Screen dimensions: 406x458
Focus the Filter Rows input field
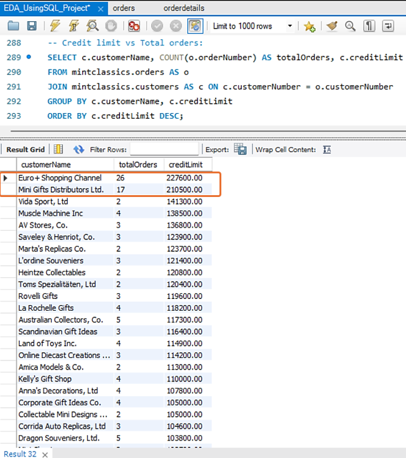click(x=164, y=149)
